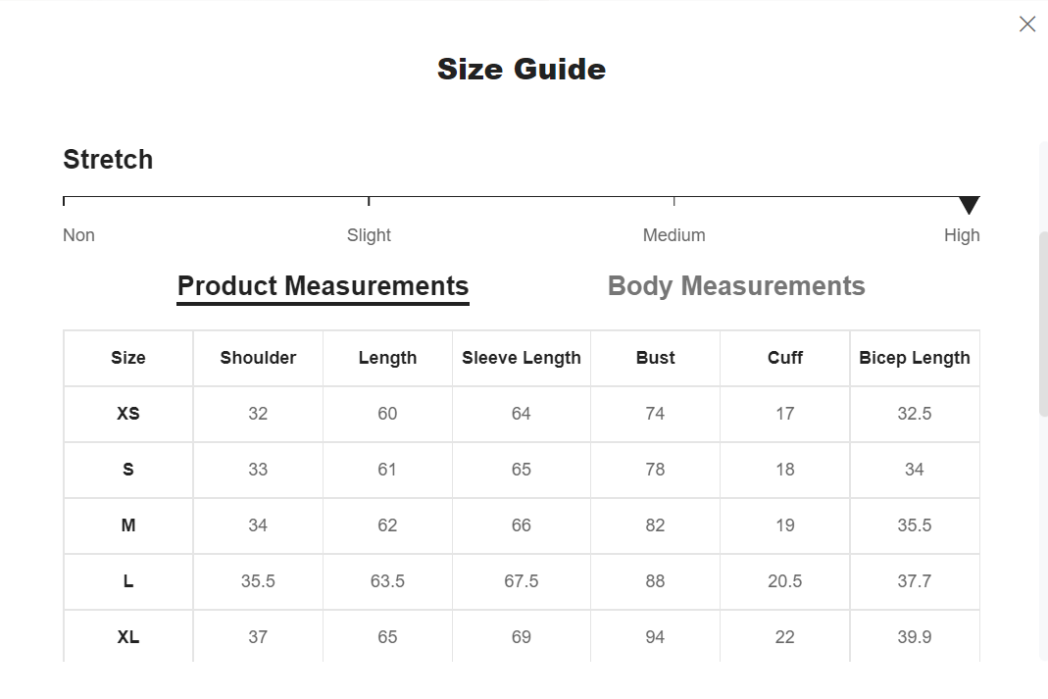
Task: Click the High stretch indicator triangle
Action: pyautogui.click(x=970, y=205)
